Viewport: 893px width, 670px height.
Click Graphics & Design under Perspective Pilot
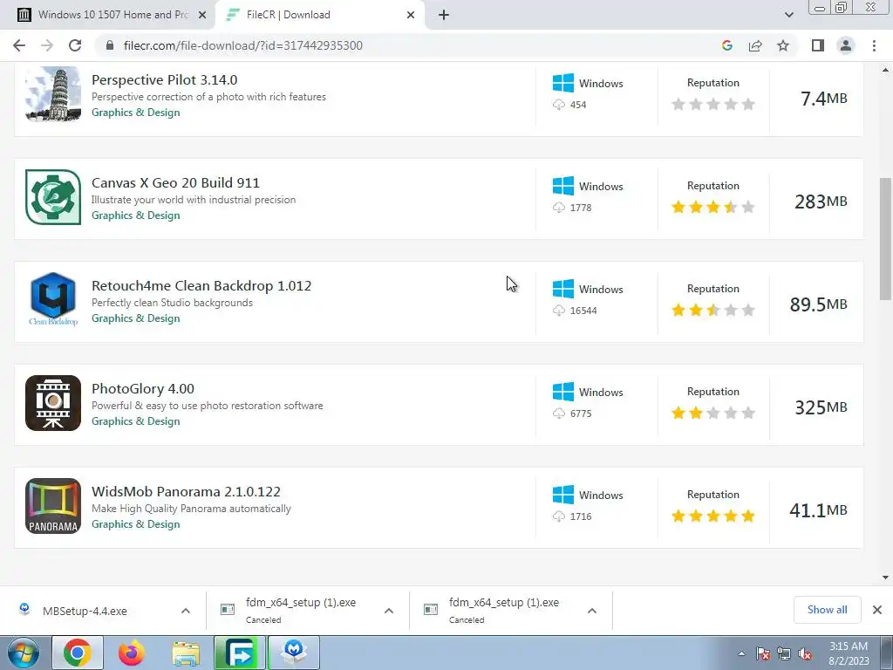coord(135,113)
